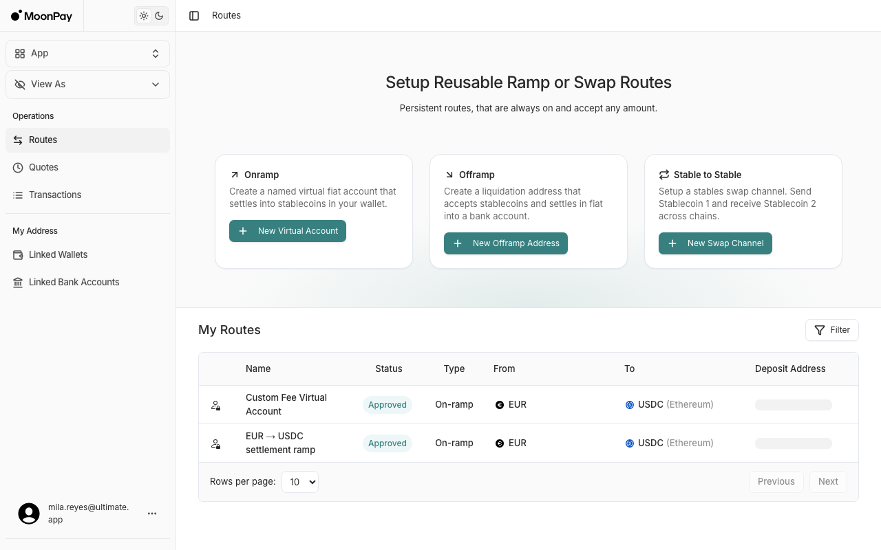This screenshot has height=550, width=881.
Task: Click Approved badge for Custom Fee Virtual Account
Action: [x=388, y=405]
